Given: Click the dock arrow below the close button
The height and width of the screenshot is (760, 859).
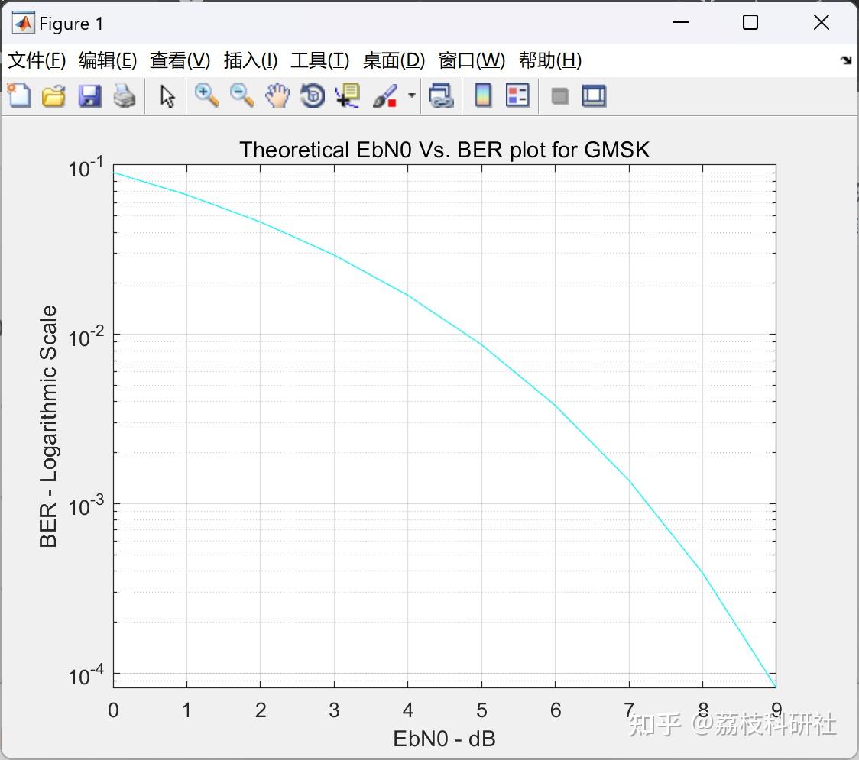Looking at the screenshot, I should click(x=844, y=60).
